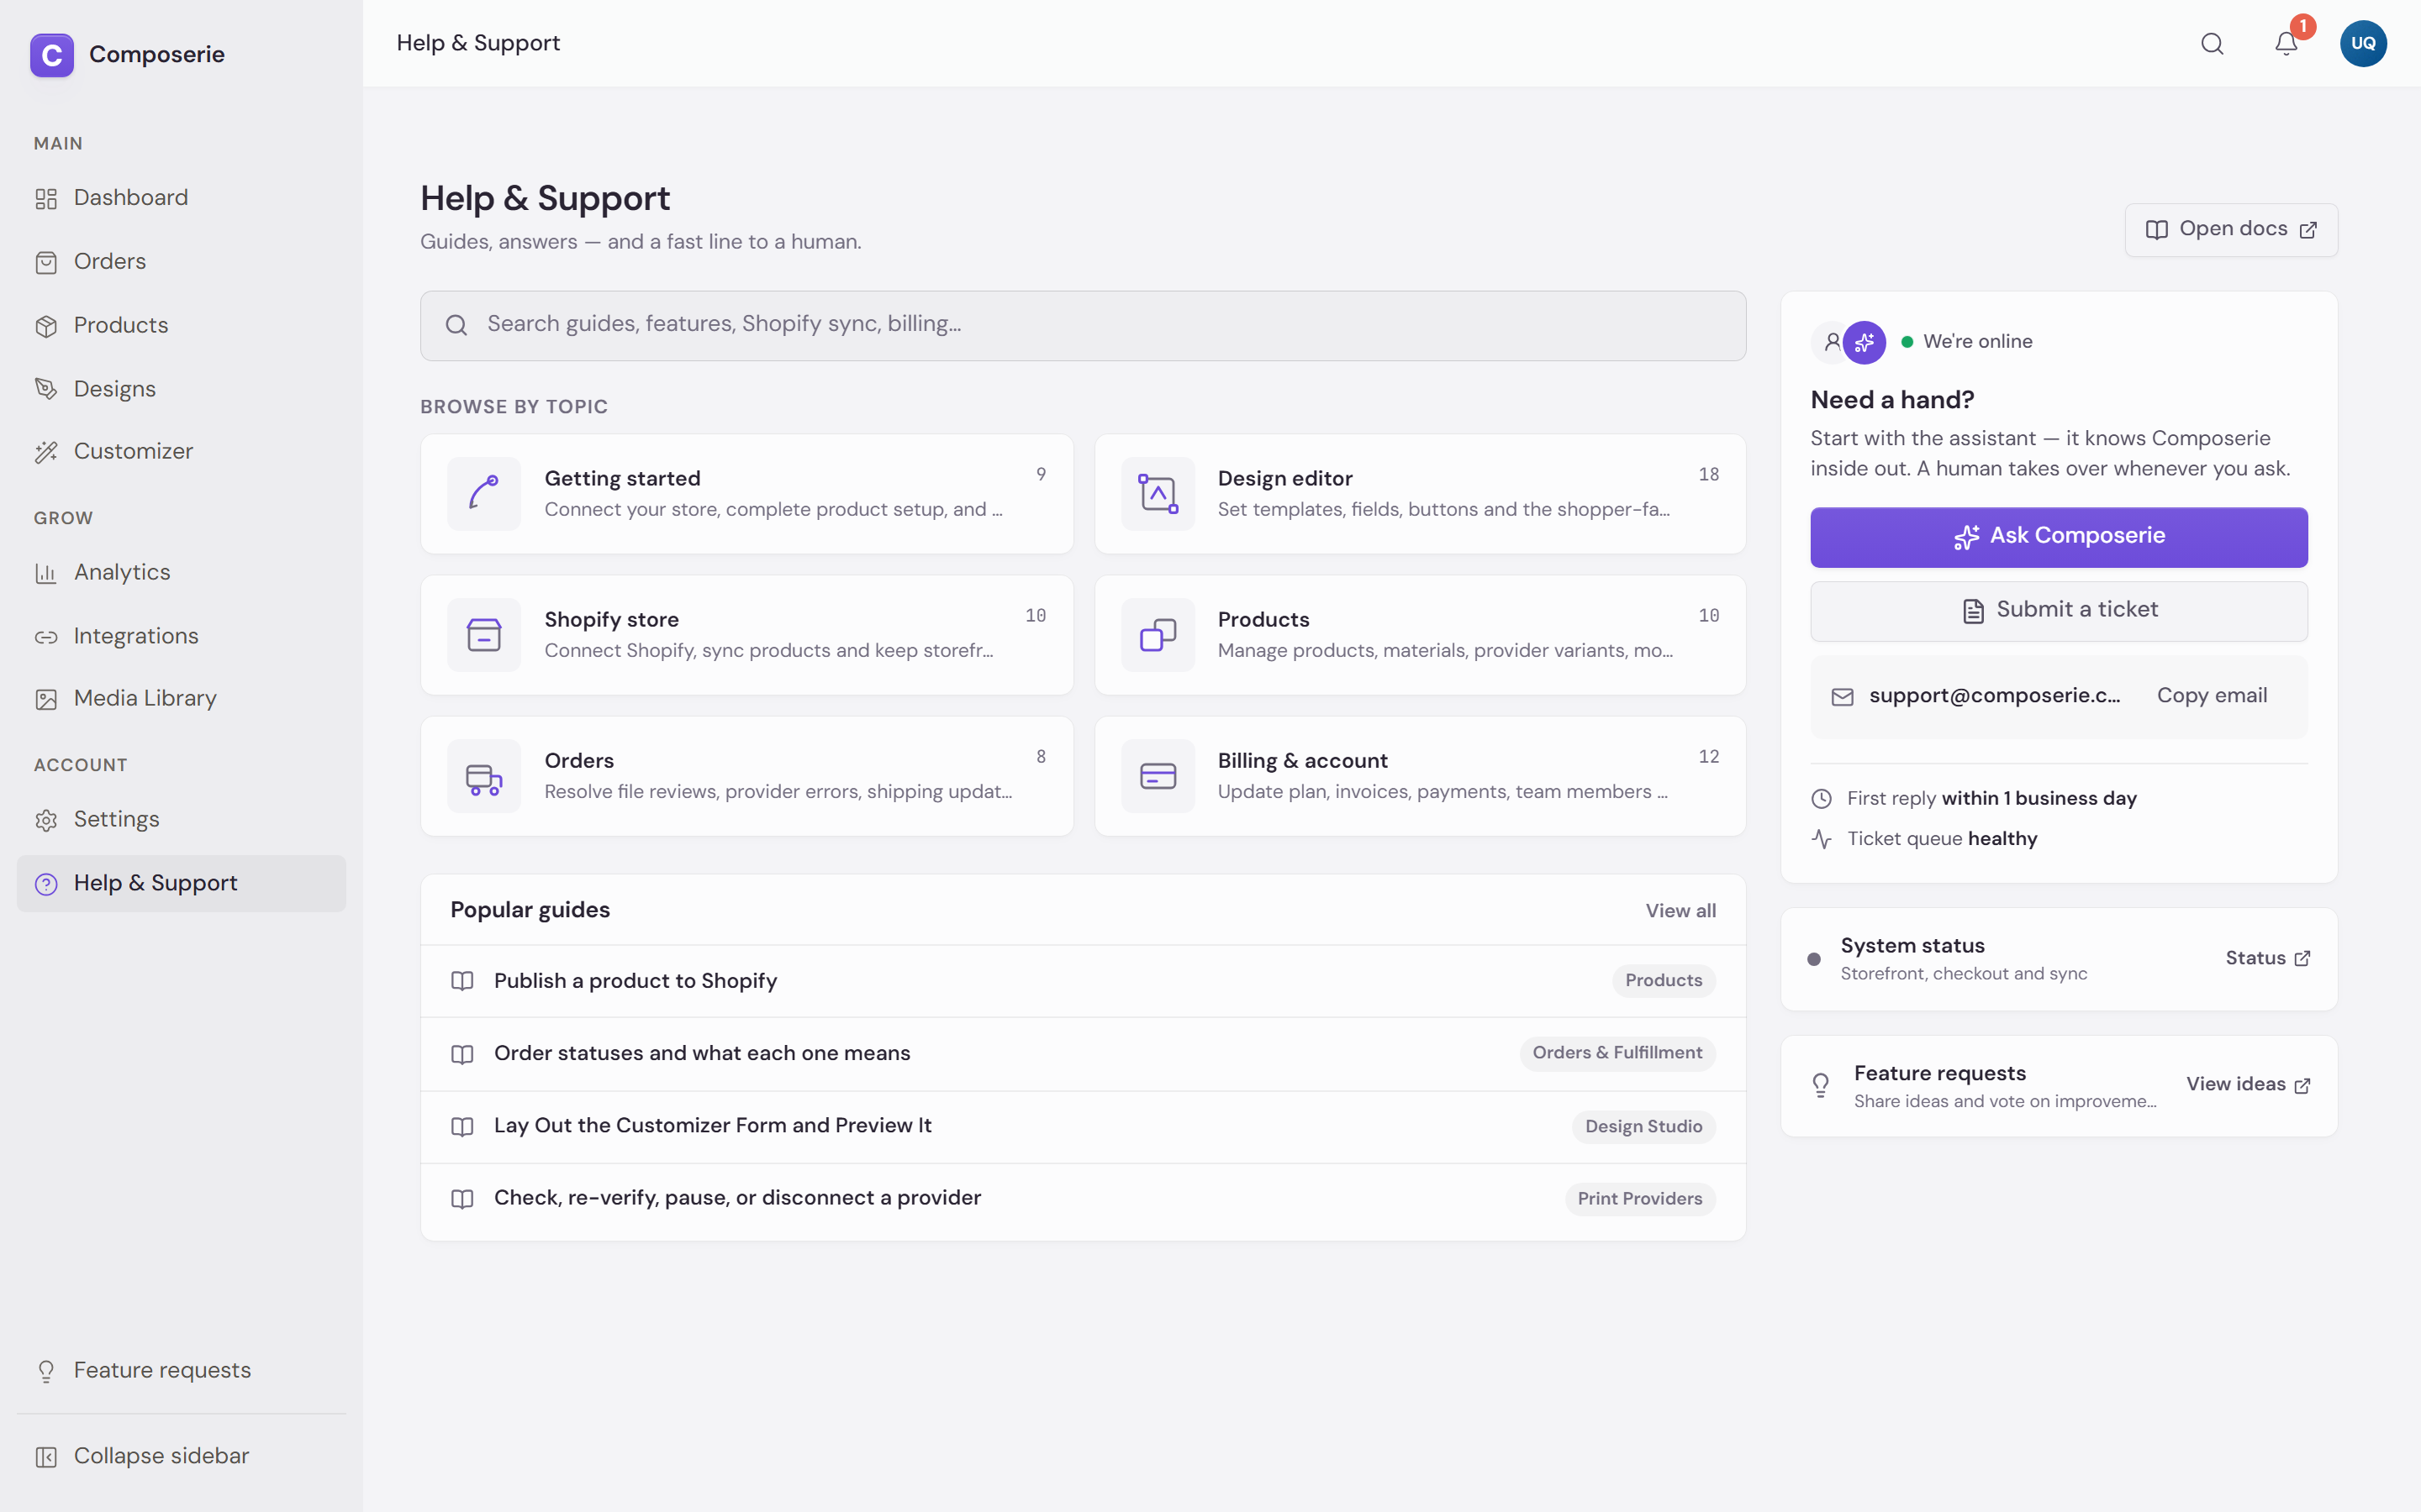Open the notifications bell
The height and width of the screenshot is (1512, 2421).
[2286, 44]
